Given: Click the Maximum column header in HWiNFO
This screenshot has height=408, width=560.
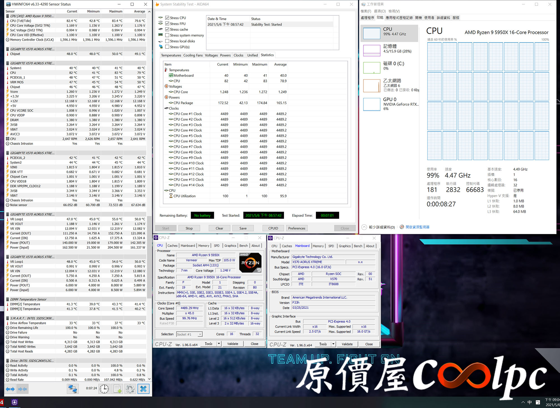Looking at the screenshot, I should click(116, 11).
